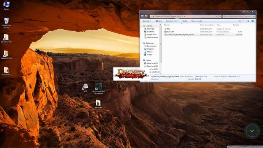Click the view mode icon in toolbar
The width and height of the screenshot is (263, 148).
click(240, 21)
